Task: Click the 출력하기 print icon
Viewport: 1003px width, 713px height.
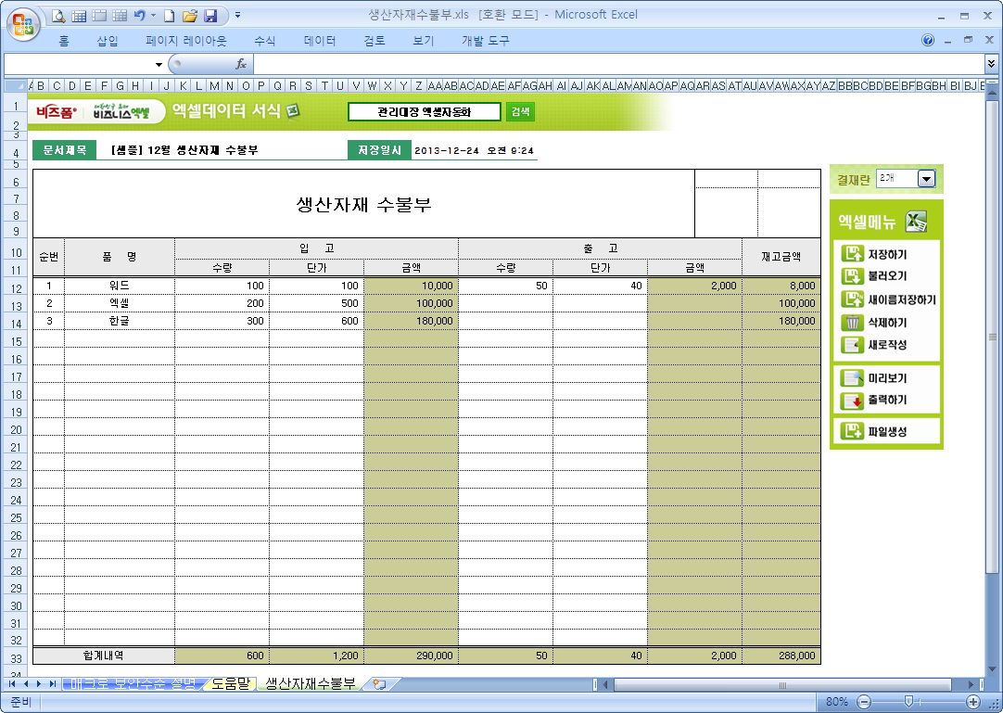Action: [x=852, y=400]
